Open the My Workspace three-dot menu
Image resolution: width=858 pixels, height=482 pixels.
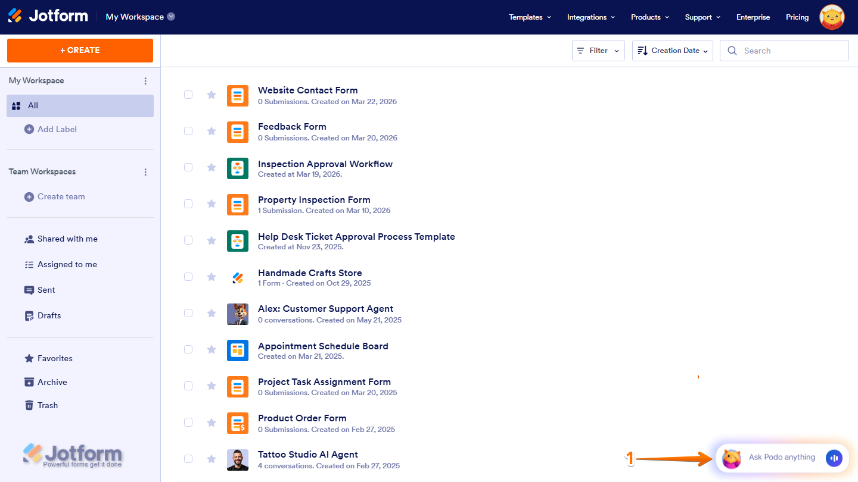145,80
